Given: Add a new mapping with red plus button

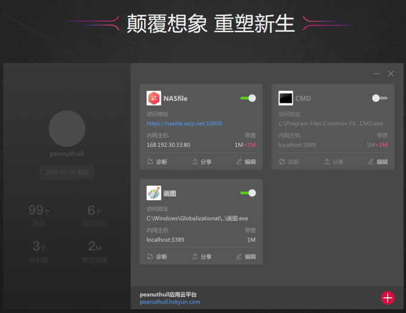Looking at the screenshot, I should click(x=388, y=298).
